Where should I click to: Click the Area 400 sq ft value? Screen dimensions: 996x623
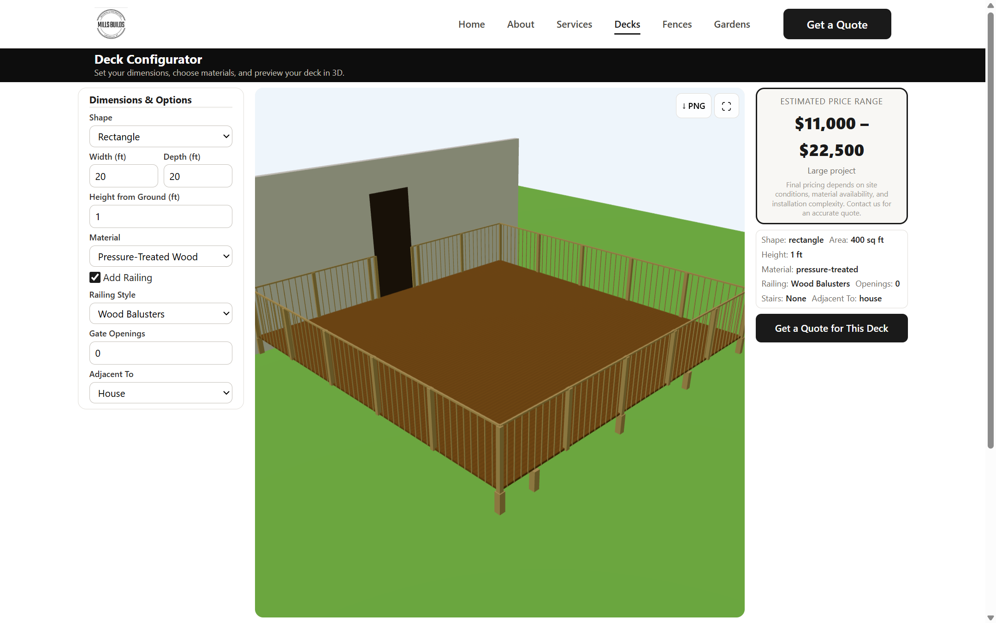[x=867, y=240]
